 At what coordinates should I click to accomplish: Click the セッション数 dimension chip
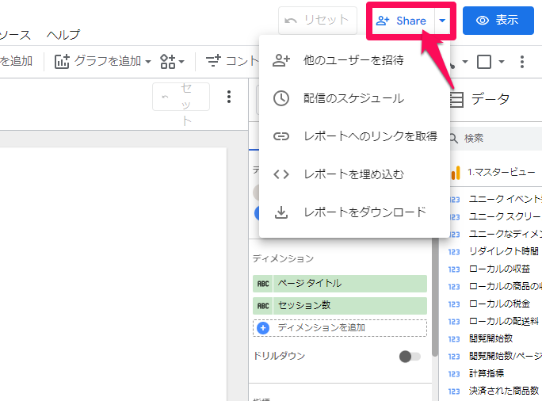tap(340, 306)
